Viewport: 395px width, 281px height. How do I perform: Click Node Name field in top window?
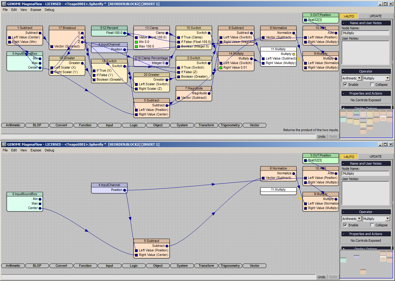[x=366, y=33]
